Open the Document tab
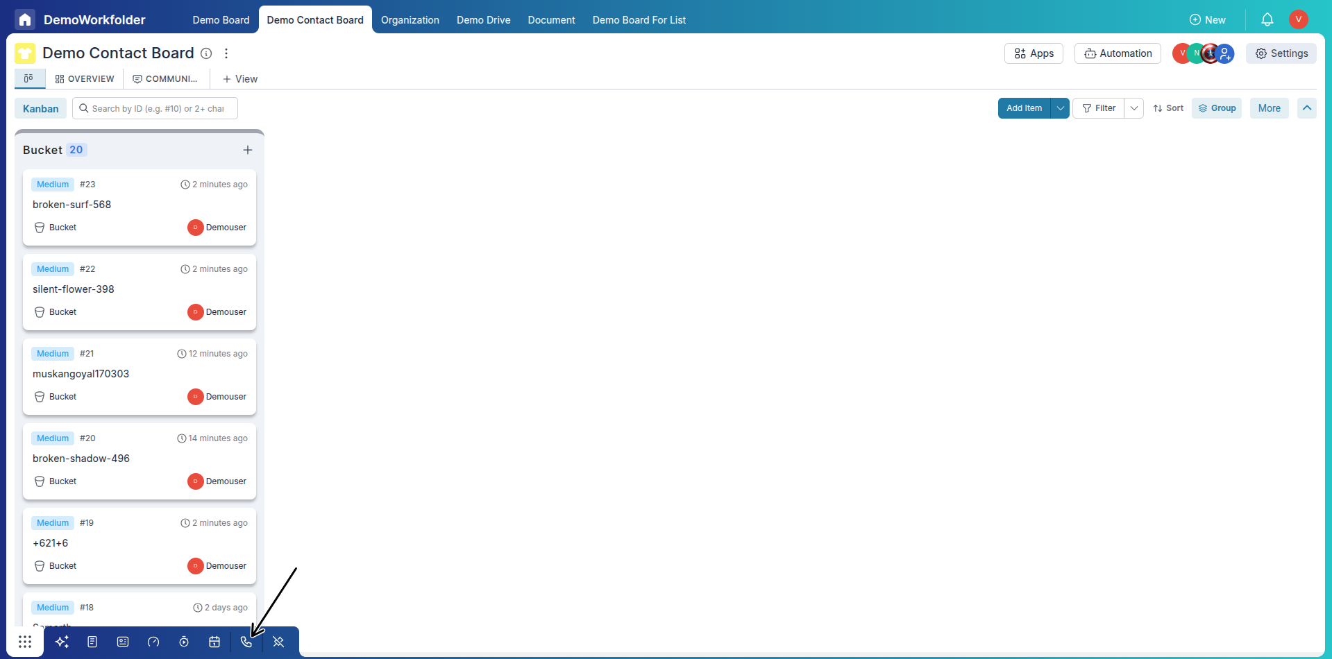The image size is (1332, 659). [x=551, y=20]
